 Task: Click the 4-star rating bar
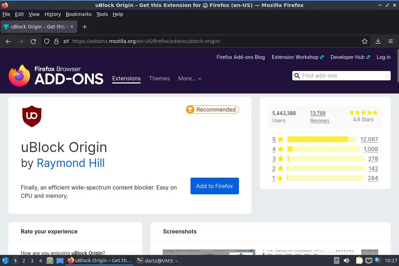pos(323,149)
